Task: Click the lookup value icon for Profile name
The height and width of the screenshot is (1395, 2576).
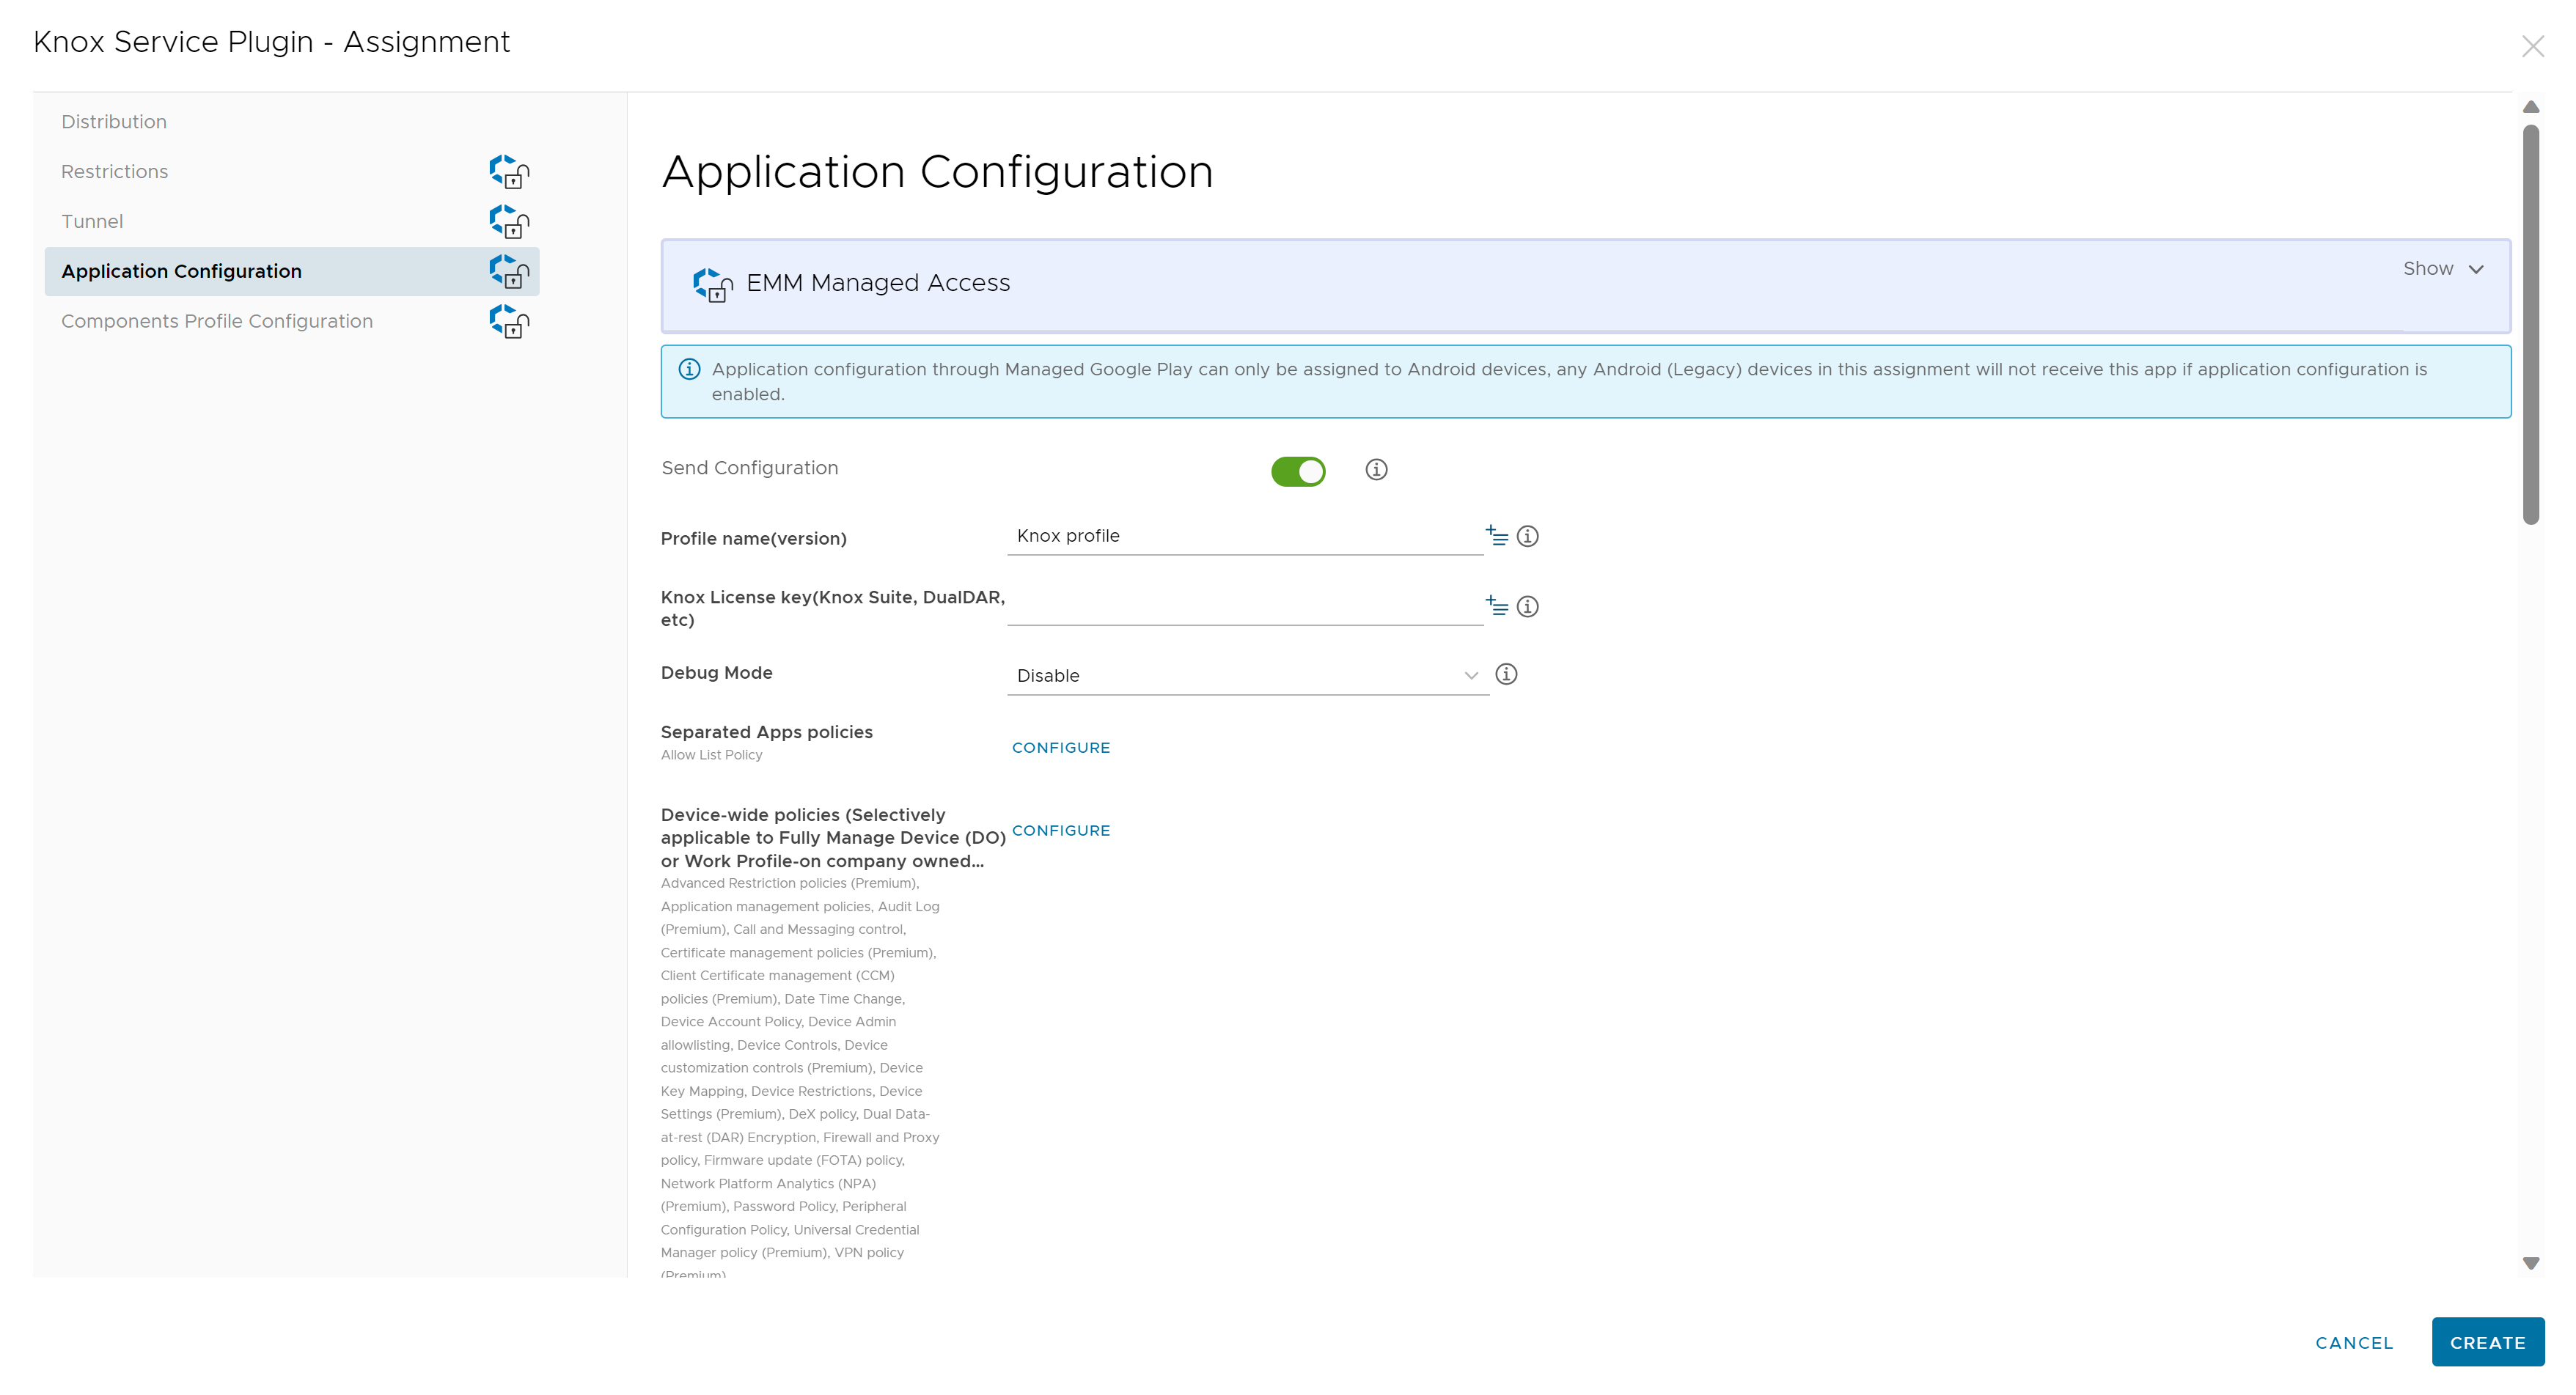Action: 1496,536
